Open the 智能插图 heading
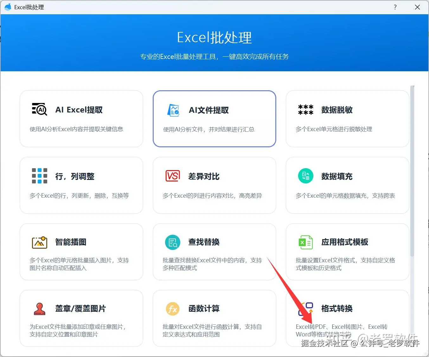Screen dimensions: 429x357 pyautogui.click(x=71, y=242)
